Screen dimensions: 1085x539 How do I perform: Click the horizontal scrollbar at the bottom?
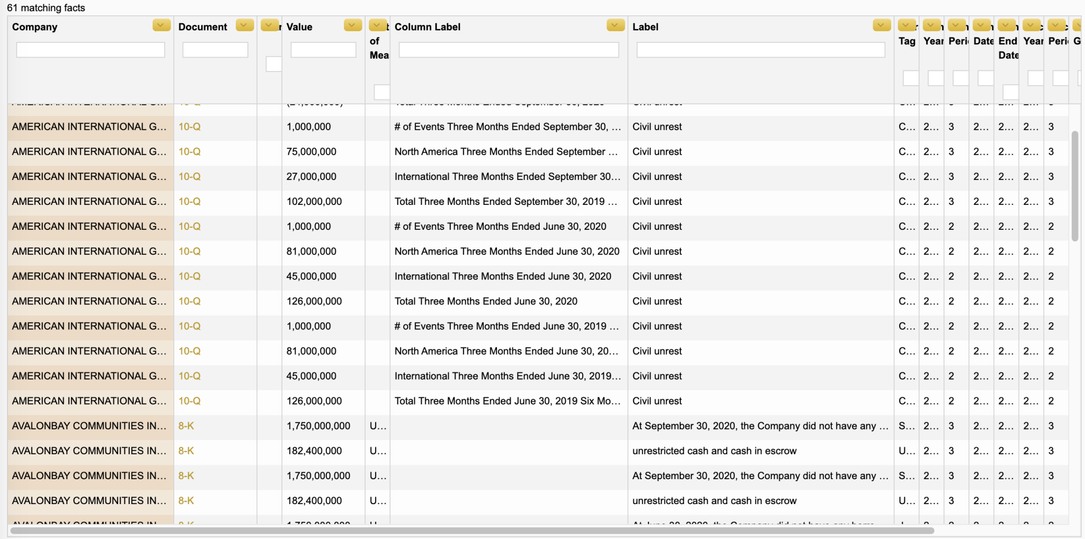coord(472,531)
